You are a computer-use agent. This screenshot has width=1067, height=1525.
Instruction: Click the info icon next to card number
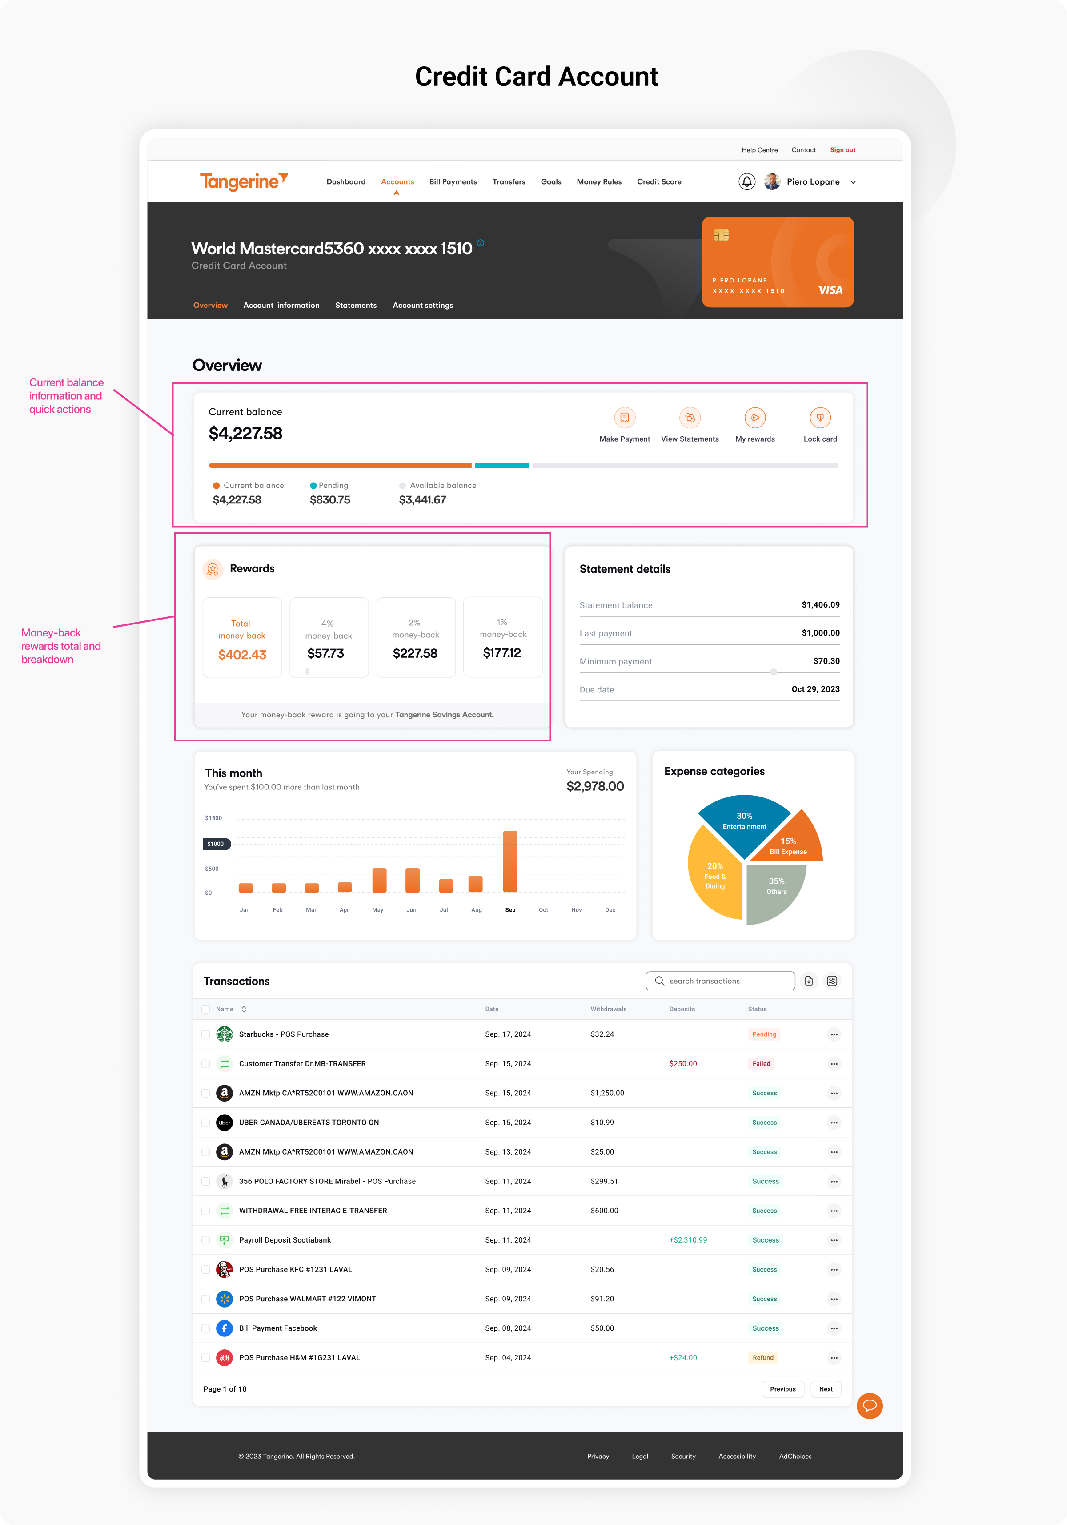click(x=481, y=243)
